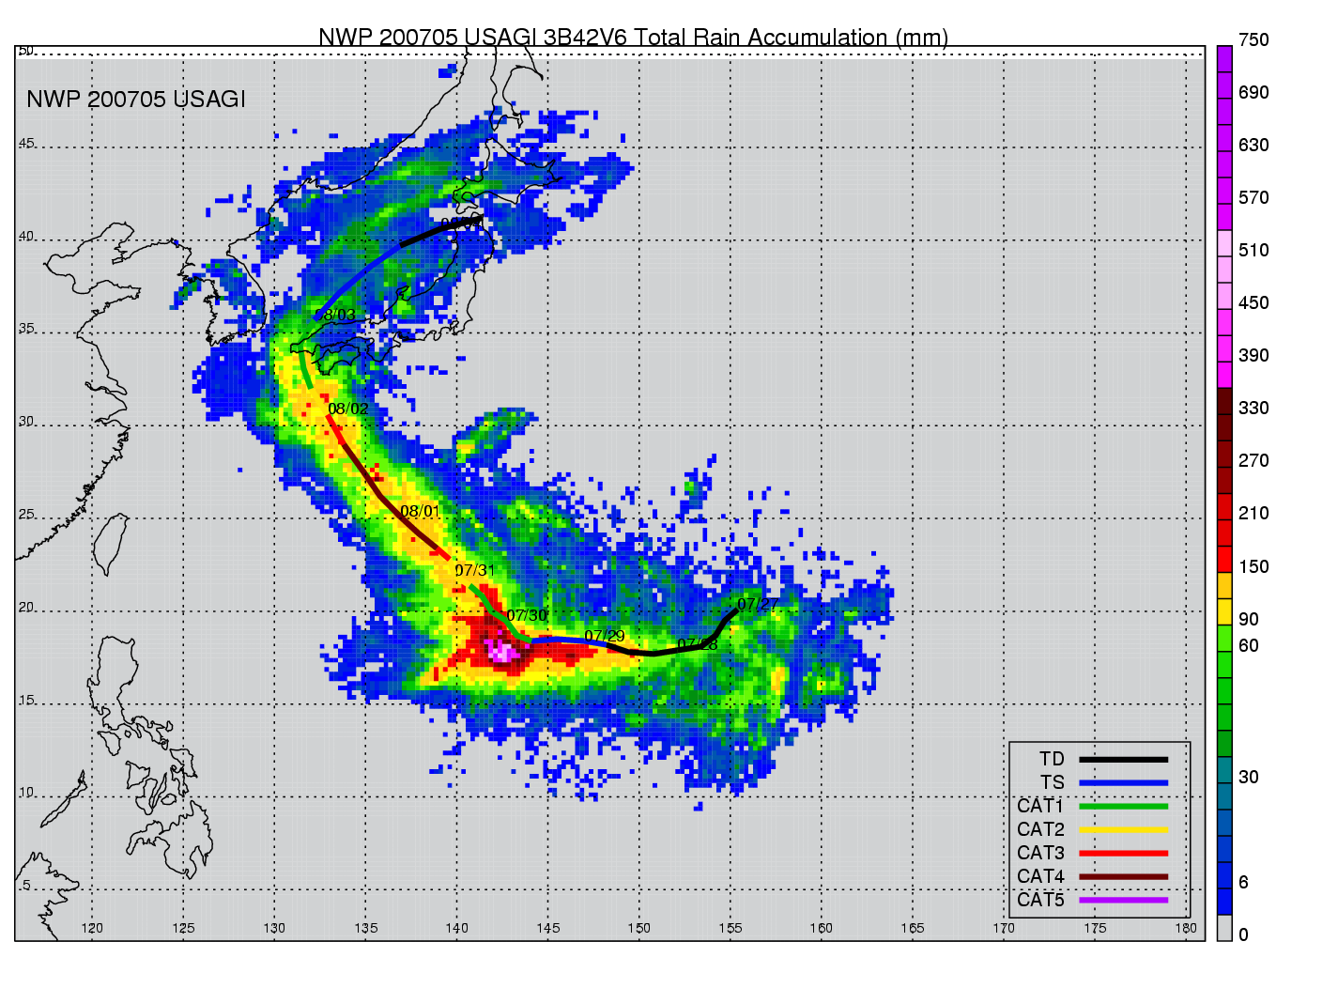Click the pink peak rainfall core on map
The width and height of the screenshot is (1338, 988).
tap(501, 650)
